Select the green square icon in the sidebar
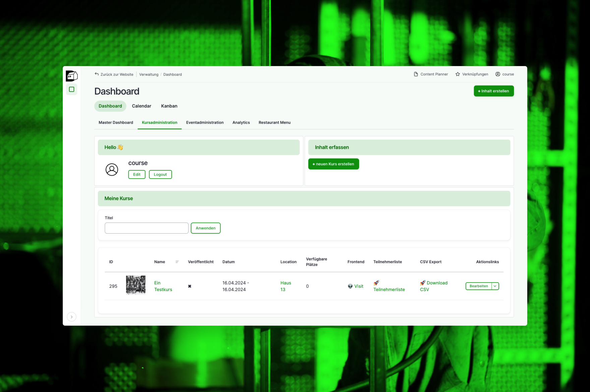This screenshot has width=590, height=392. coord(71,89)
